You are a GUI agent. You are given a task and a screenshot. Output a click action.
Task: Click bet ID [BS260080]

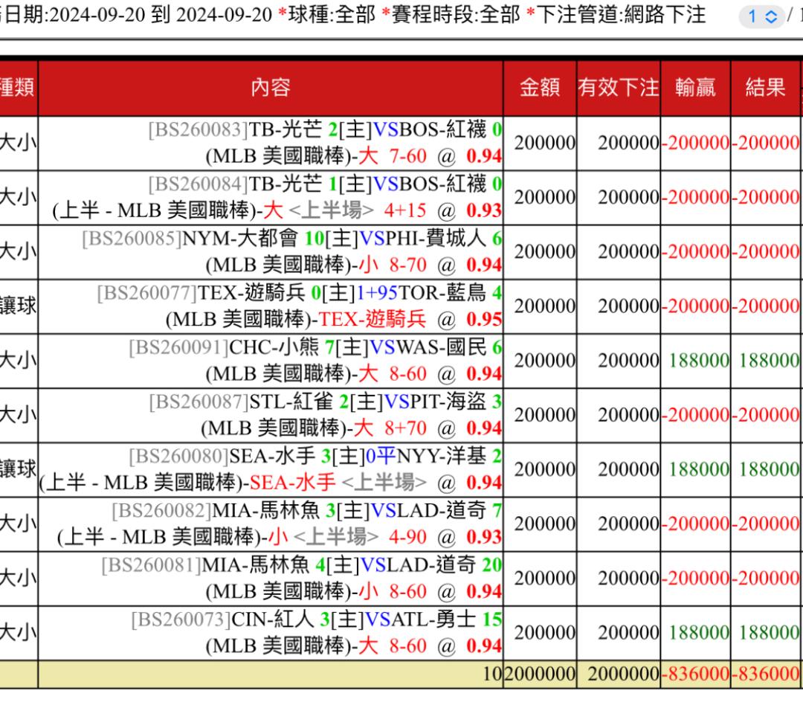[178, 456]
